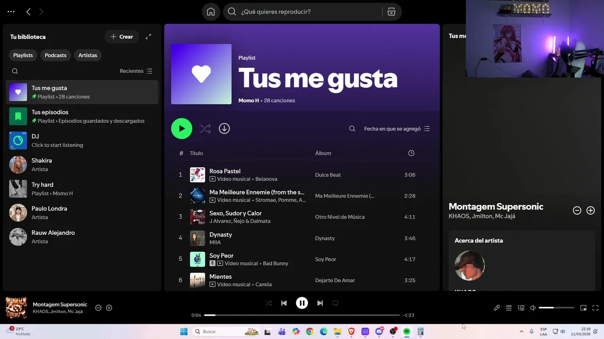Open the Bad Bunny artist link
The image size is (604, 339).
click(276, 263)
